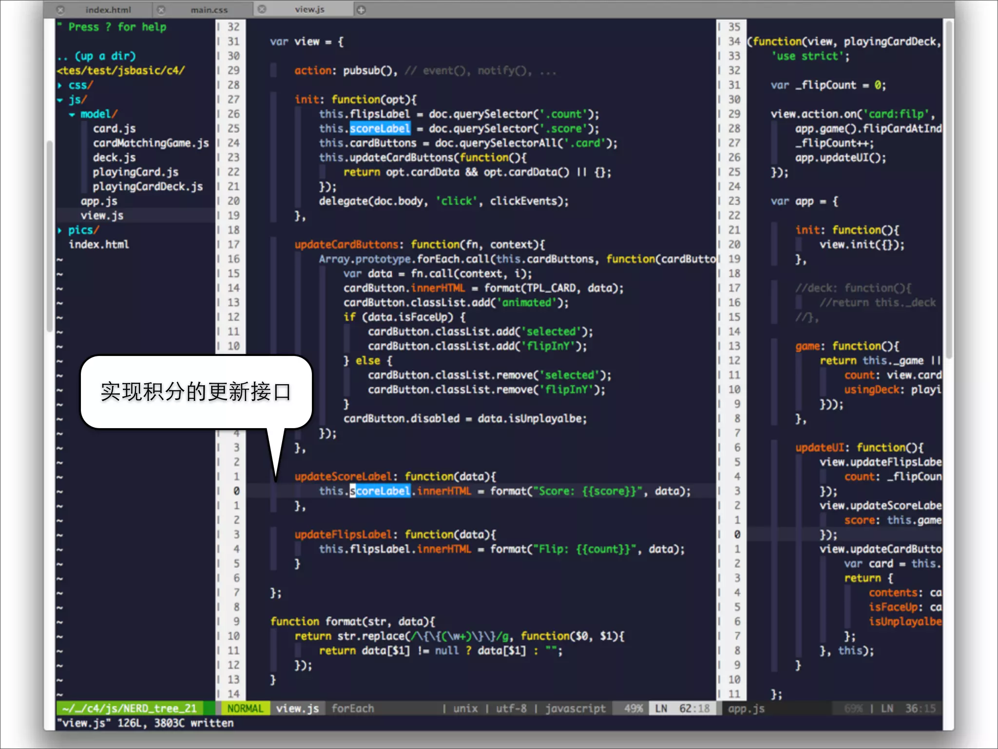The height and width of the screenshot is (749, 998).
Task: Switch to the main.css tab
Action: (x=209, y=10)
